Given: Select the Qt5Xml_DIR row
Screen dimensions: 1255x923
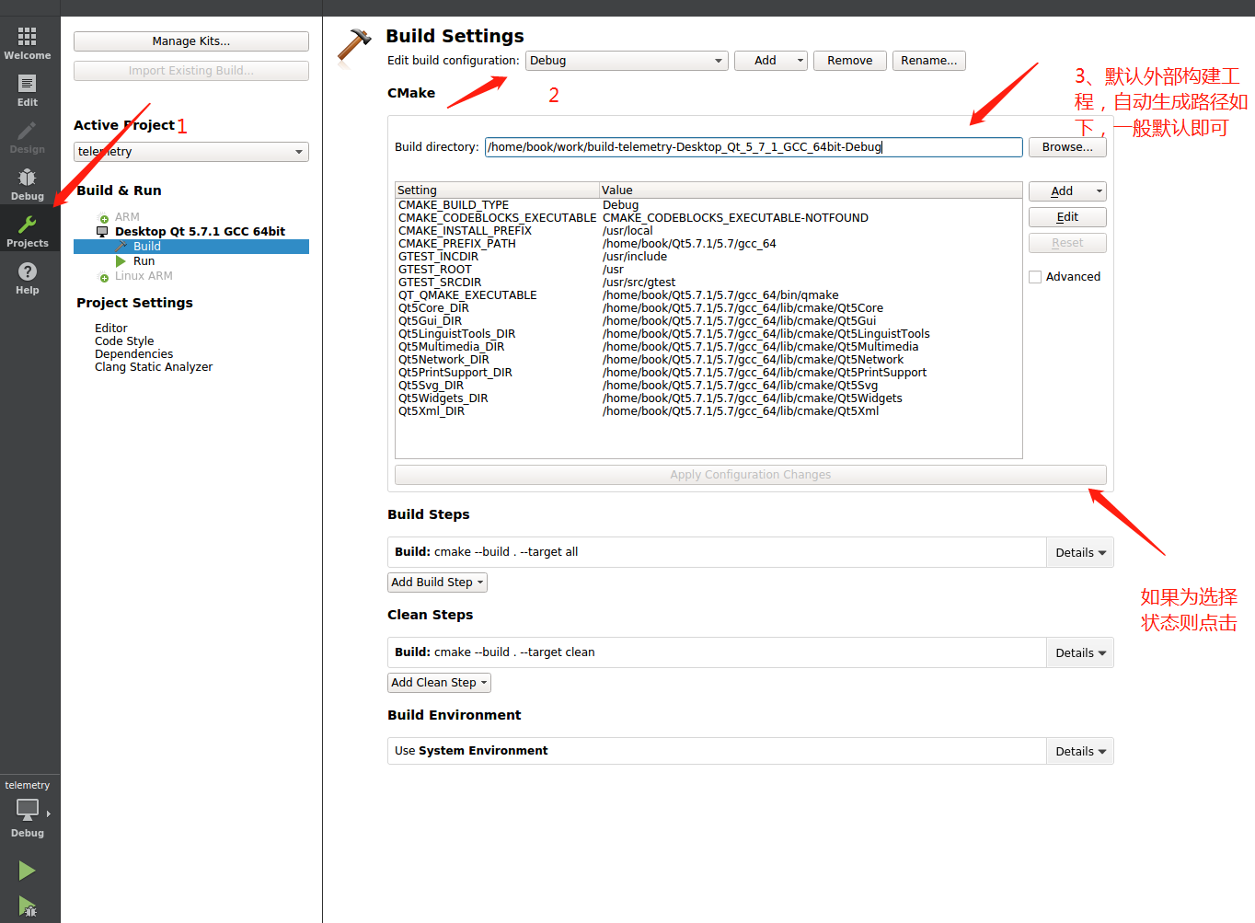Looking at the screenshot, I should point(708,411).
